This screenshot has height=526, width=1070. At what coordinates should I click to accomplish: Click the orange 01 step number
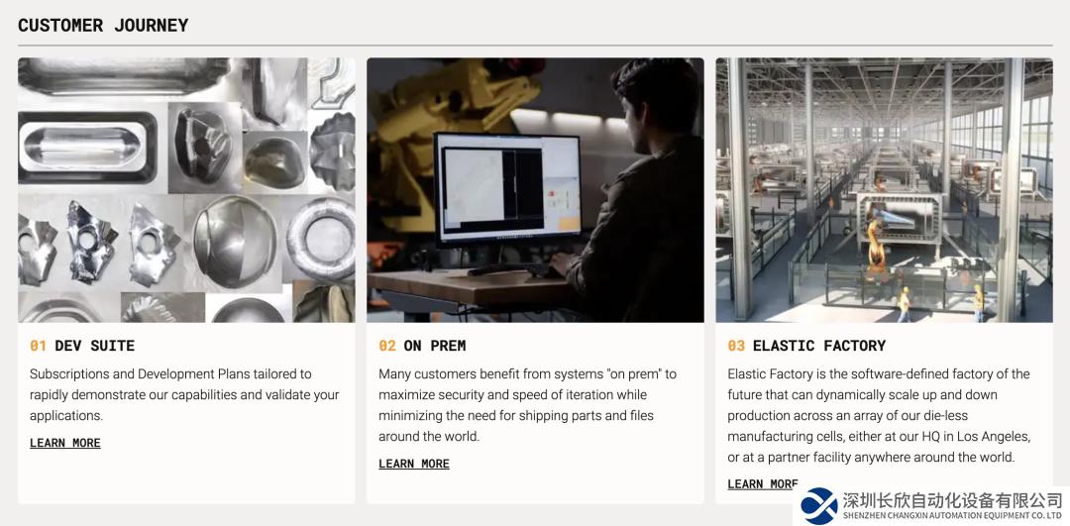click(39, 346)
